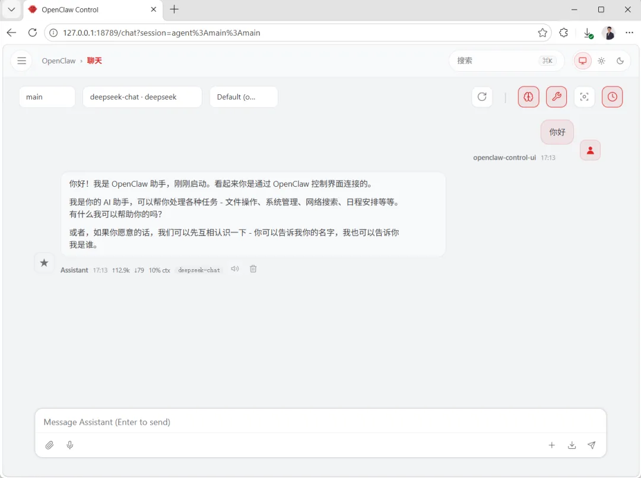
Task: Open browser settings three-dots menu
Action: pos(630,33)
